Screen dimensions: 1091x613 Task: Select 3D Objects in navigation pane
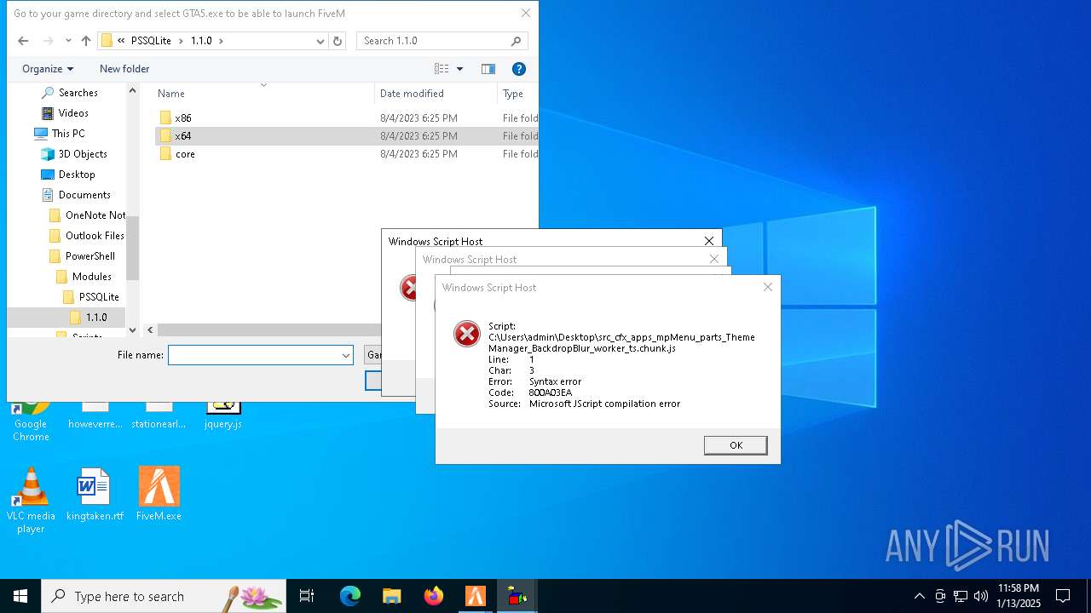click(x=83, y=154)
